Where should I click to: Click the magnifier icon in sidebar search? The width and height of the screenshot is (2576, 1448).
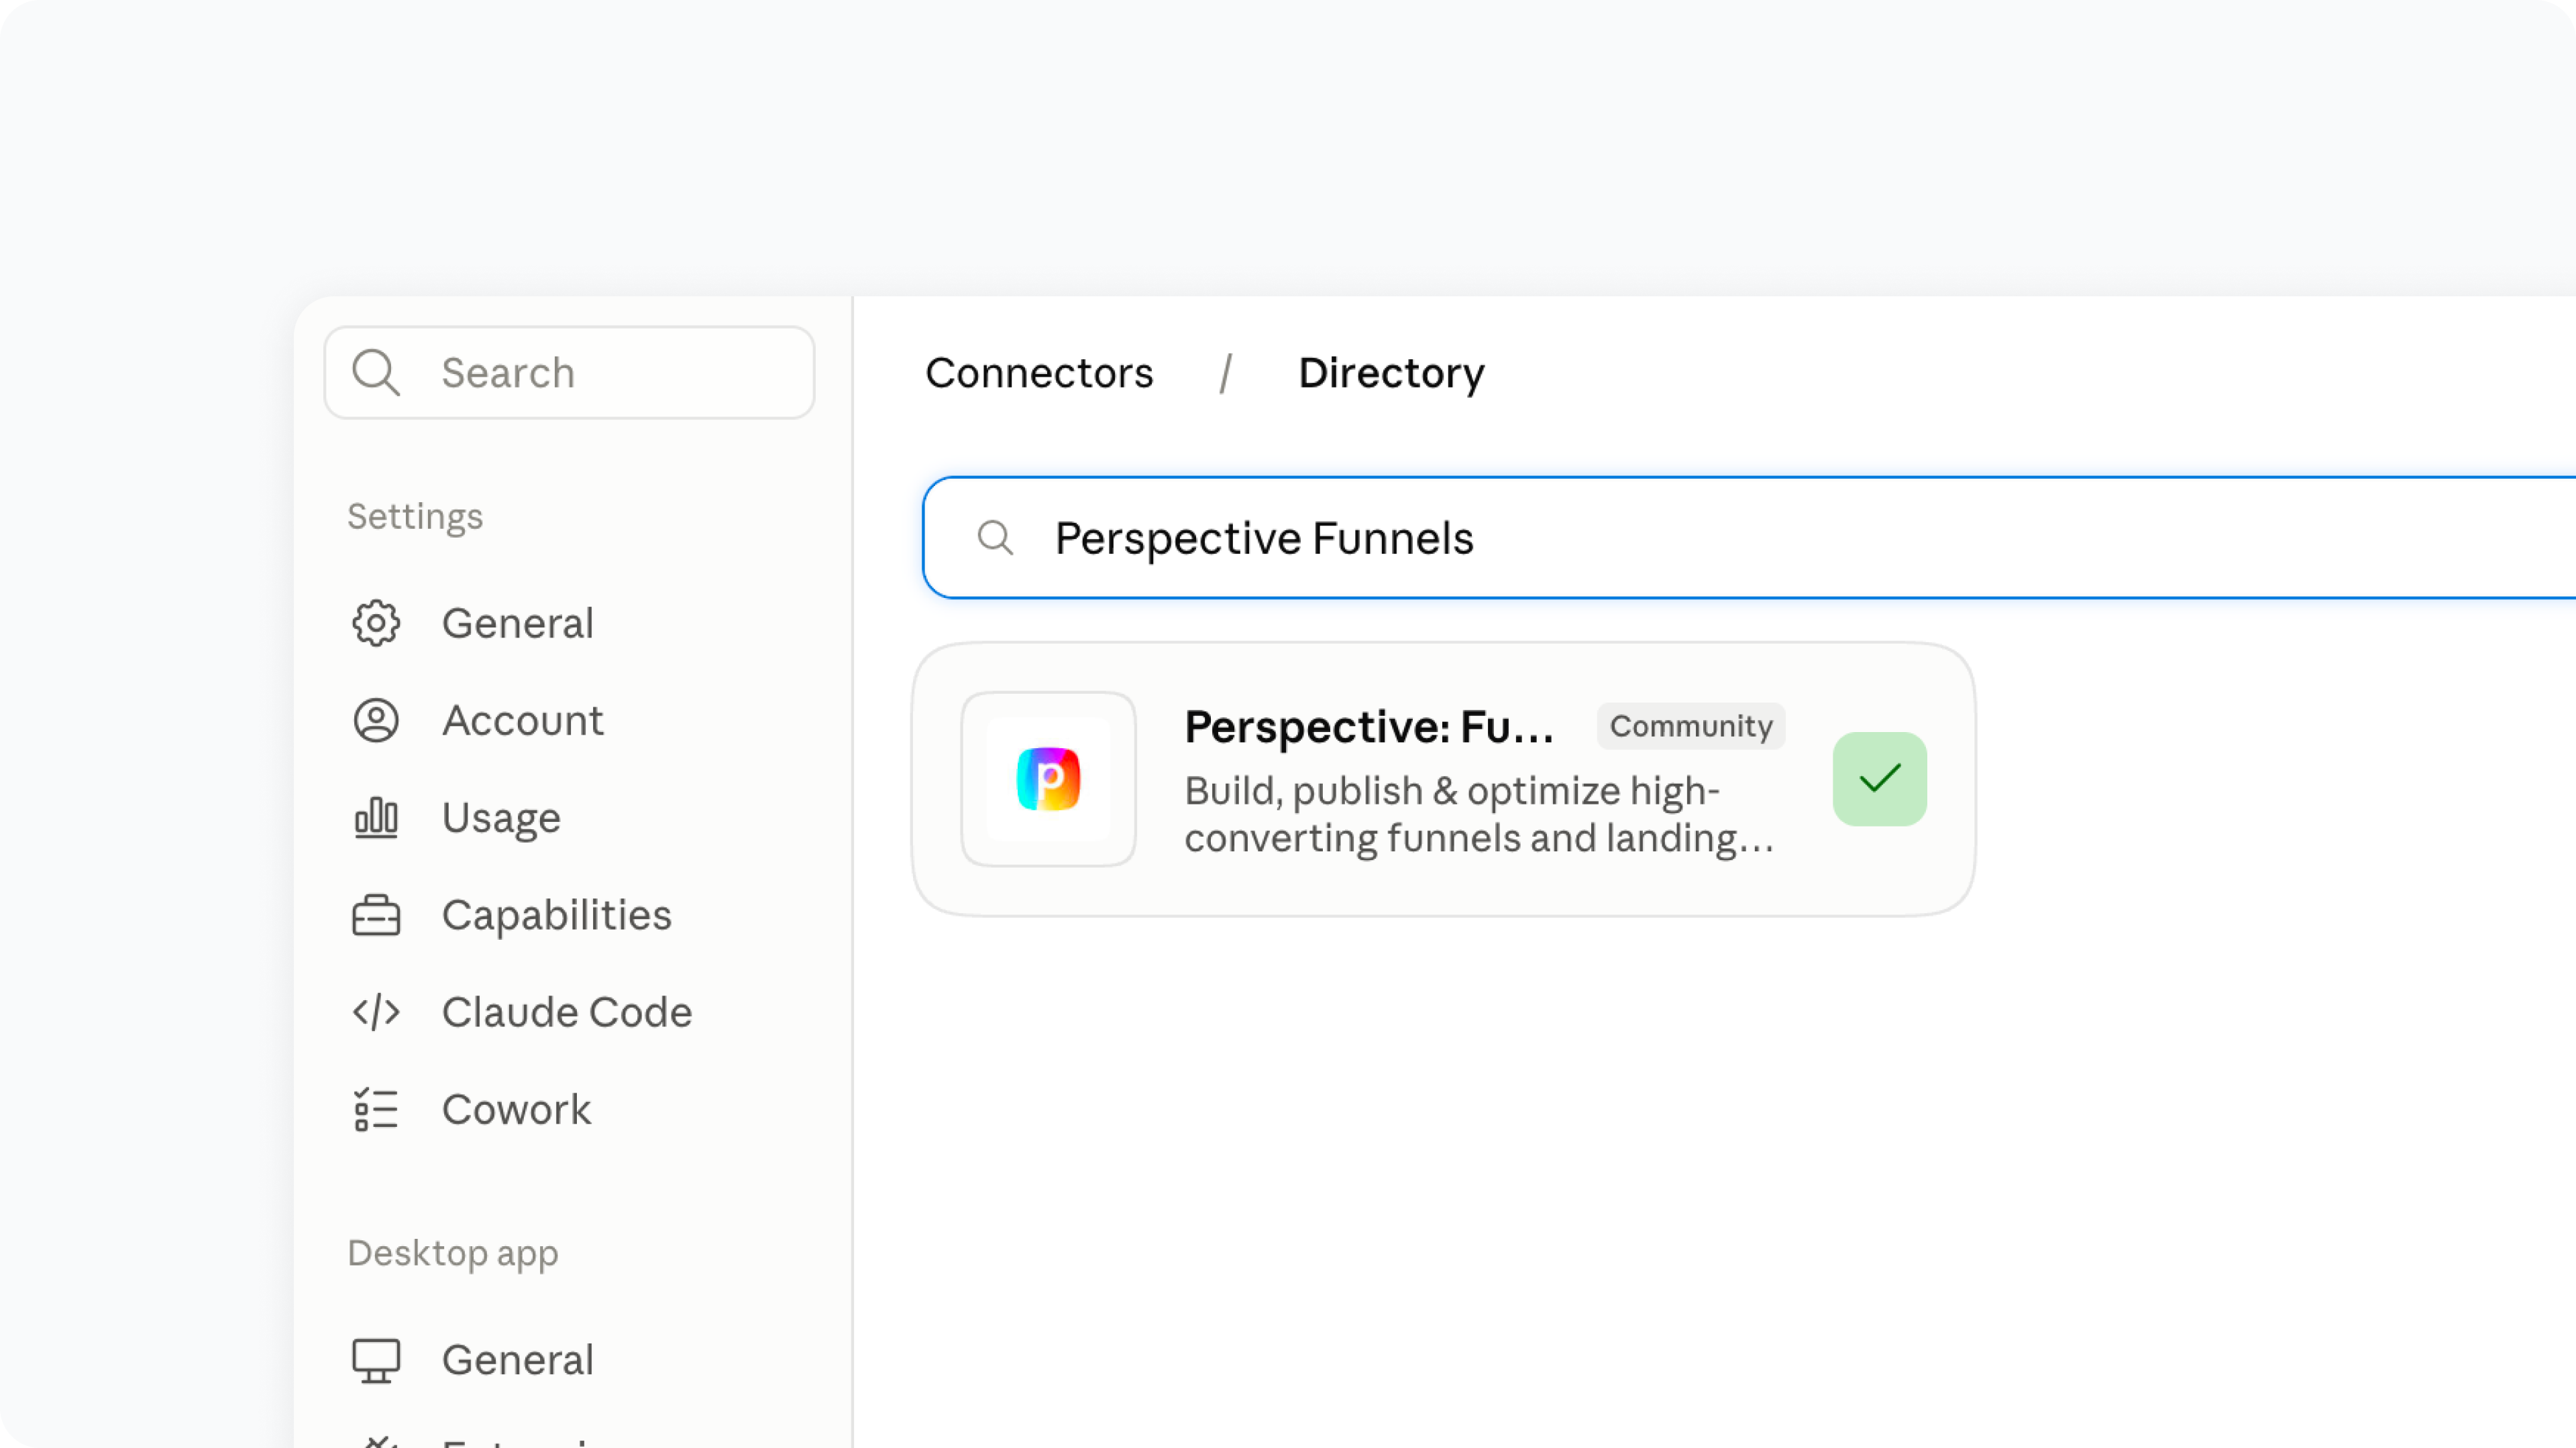coord(376,373)
